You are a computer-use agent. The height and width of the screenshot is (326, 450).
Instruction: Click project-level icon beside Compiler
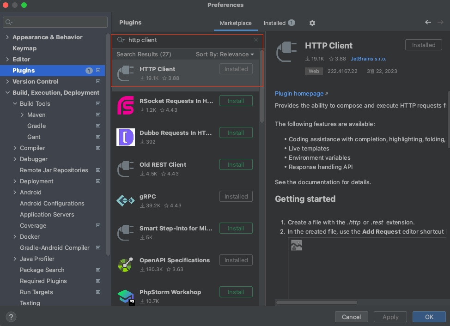click(98, 148)
